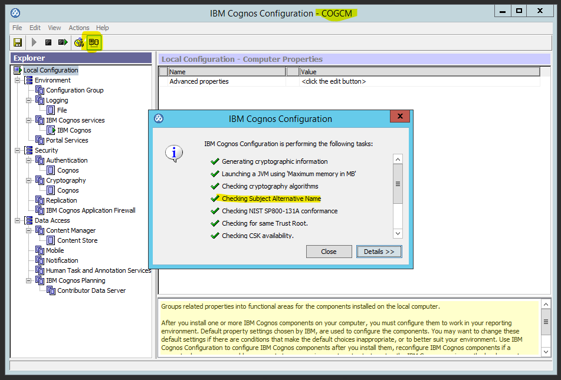Select Cognos under Cryptography

pyautogui.click(x=68, y=190)
